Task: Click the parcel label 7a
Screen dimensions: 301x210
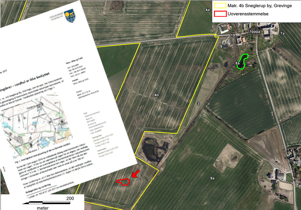Action: tap(282, 34)
